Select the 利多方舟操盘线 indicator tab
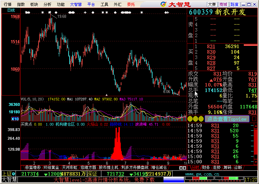 pyautogui.click(x=135, y=168)
